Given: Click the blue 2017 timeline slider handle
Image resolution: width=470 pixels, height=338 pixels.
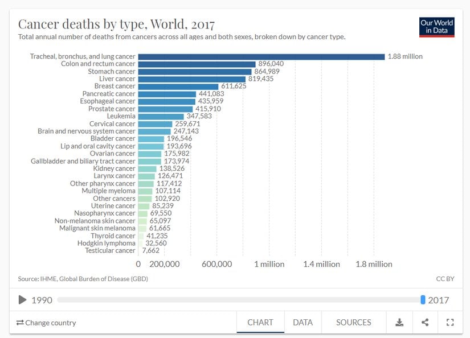Looking at the screenshot, I should (x=423, y=300).
